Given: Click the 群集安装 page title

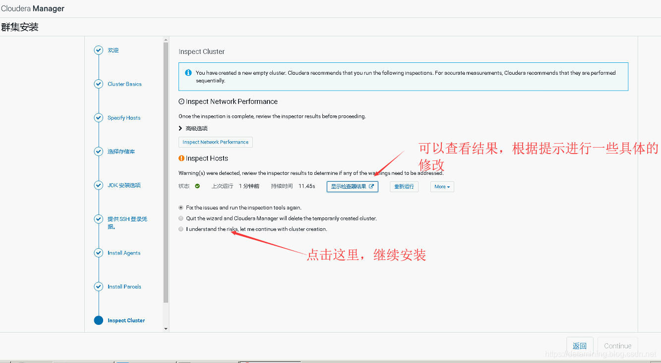Looking at the screenshot, I should (x=20, y=27).
